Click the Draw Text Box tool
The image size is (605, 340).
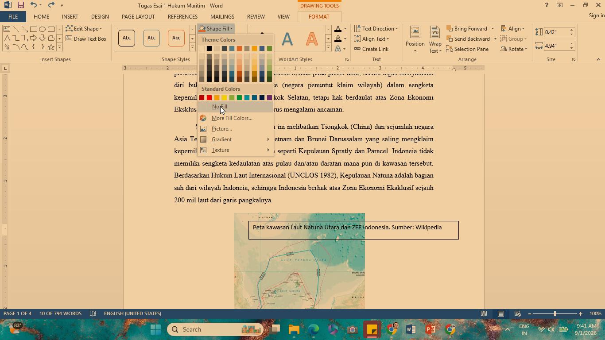(86, 39)
